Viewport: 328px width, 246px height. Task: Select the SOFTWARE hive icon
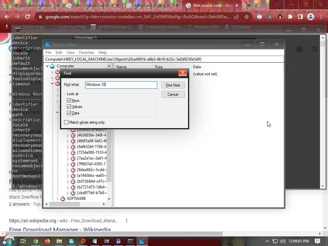(63, 199)
